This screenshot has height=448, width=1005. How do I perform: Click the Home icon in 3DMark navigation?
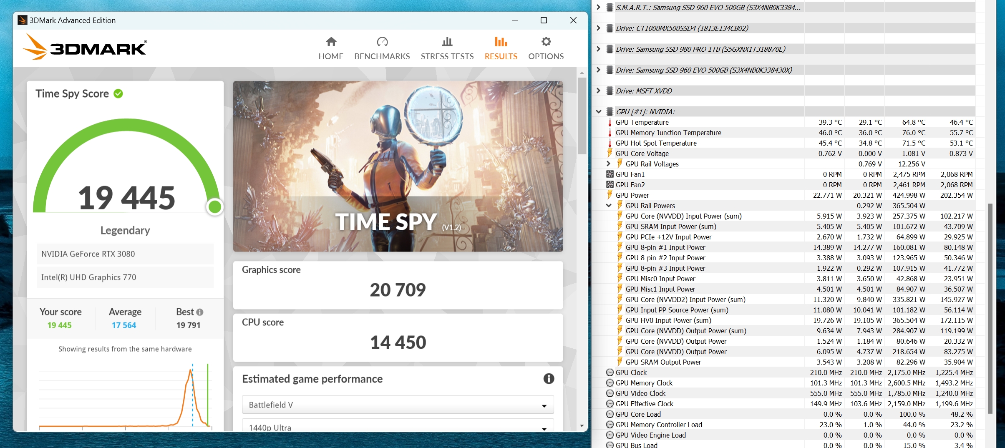click(331, 42)
